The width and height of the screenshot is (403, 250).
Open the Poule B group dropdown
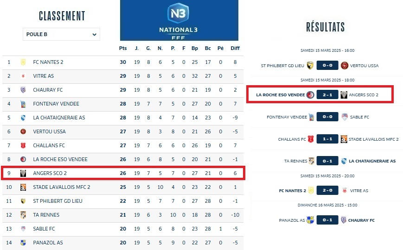pyautogui.click(x=61, y=34)
